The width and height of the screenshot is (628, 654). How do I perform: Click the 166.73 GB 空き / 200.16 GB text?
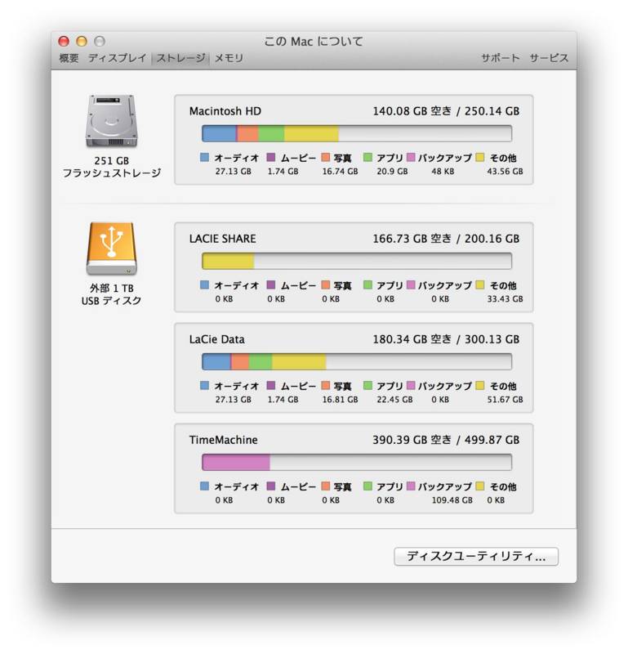[x=446, y=239]
